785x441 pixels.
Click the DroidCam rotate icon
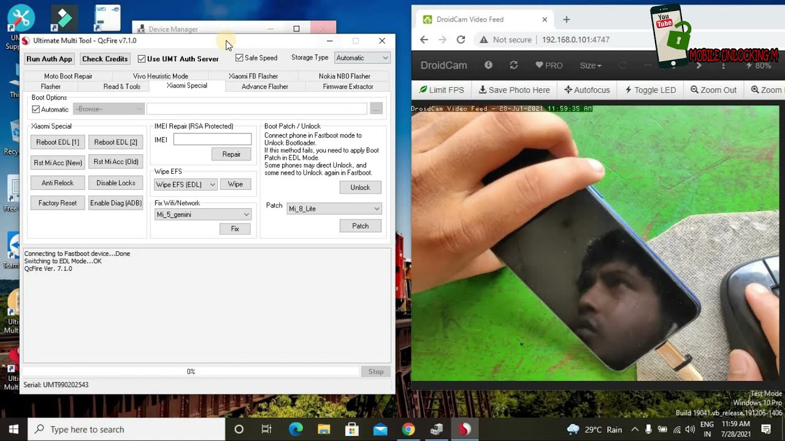(x=623, y=65)
